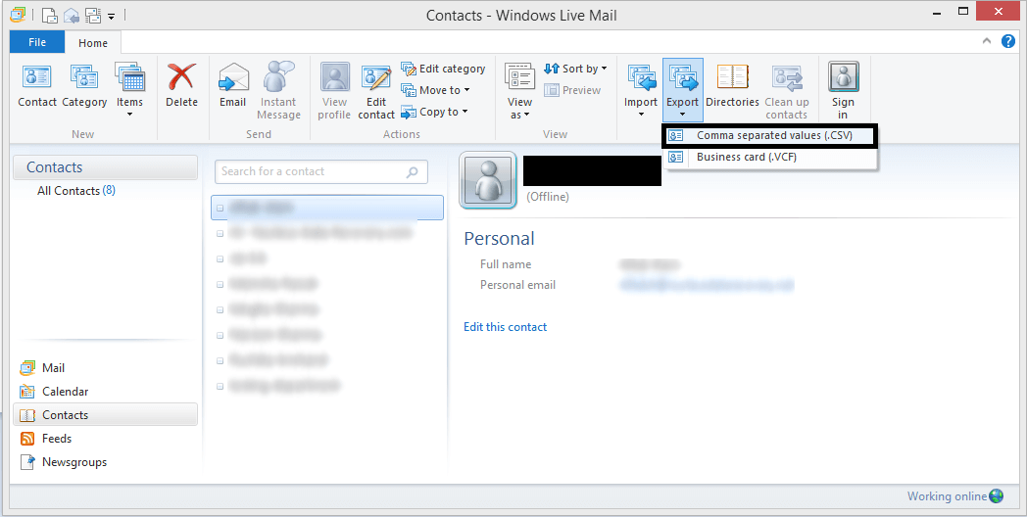Click the Export ribbon button

tap(682, 91)
